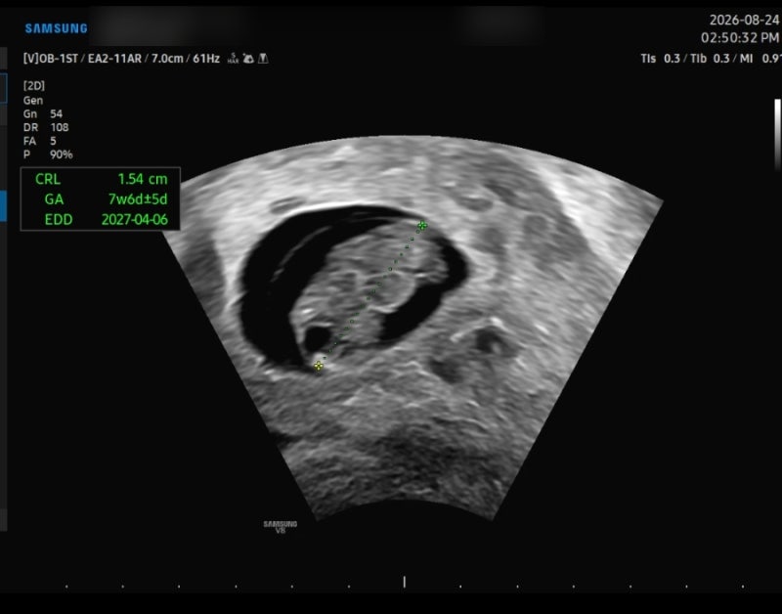Click the FA 5 frame average parameter
Image resolution: width=782 pixels, height=614 pixels.
click(x=40, y=141)
